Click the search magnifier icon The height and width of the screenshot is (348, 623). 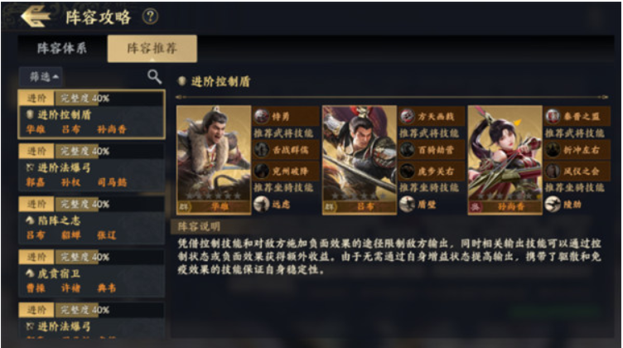click(154, 77)
